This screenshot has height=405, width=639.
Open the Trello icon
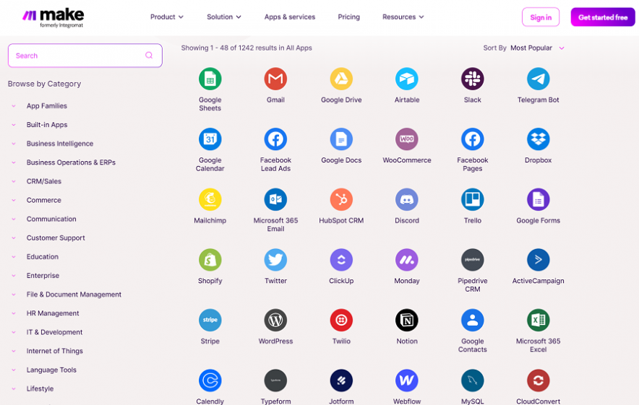(x=472, y=199)
